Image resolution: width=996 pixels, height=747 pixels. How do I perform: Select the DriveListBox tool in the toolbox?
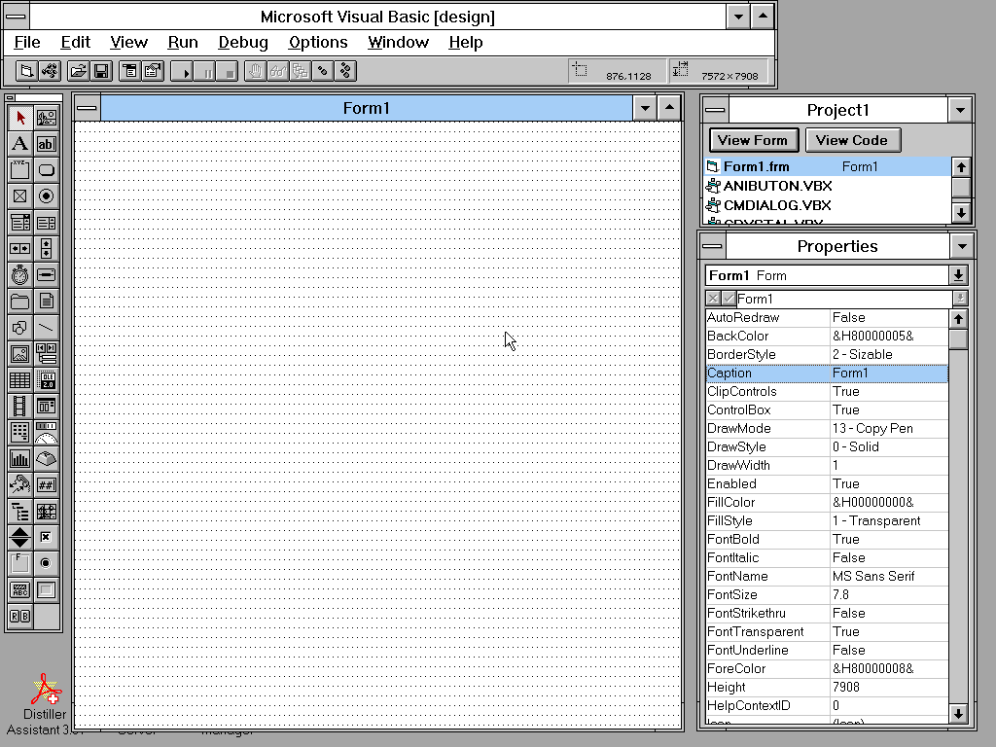47,275
